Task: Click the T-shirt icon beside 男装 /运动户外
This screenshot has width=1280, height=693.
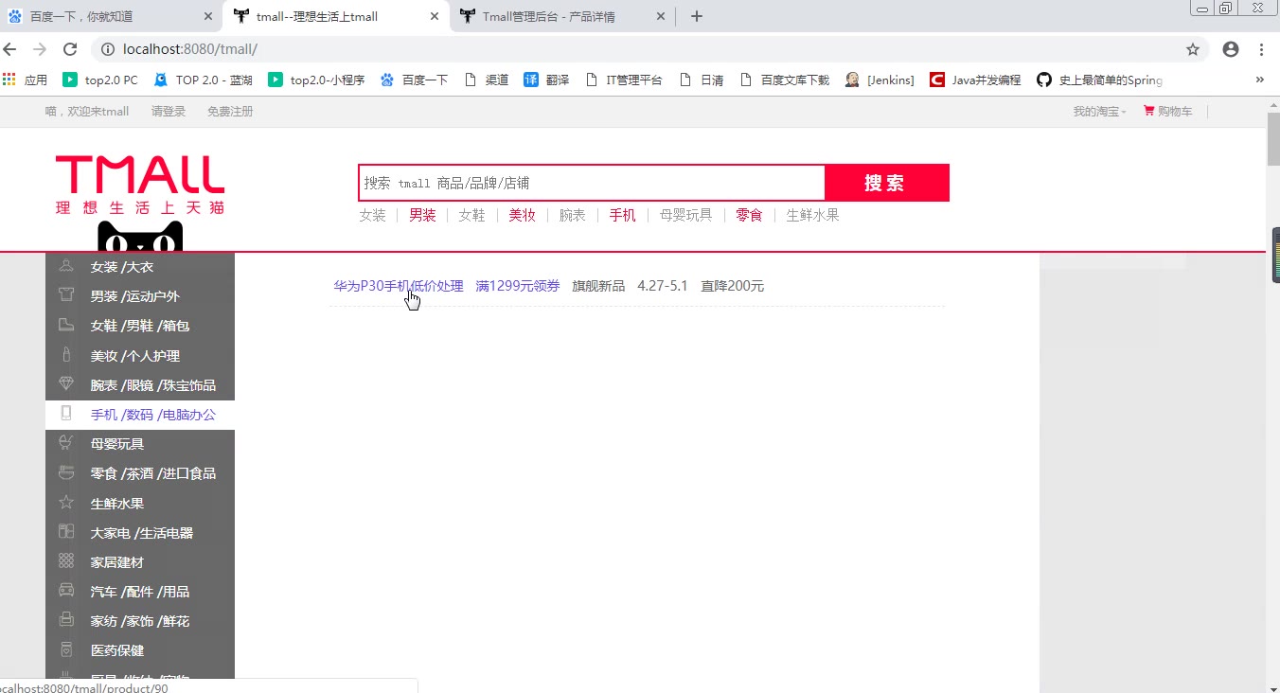Action: pyautogui.click(x=66, y=295)
